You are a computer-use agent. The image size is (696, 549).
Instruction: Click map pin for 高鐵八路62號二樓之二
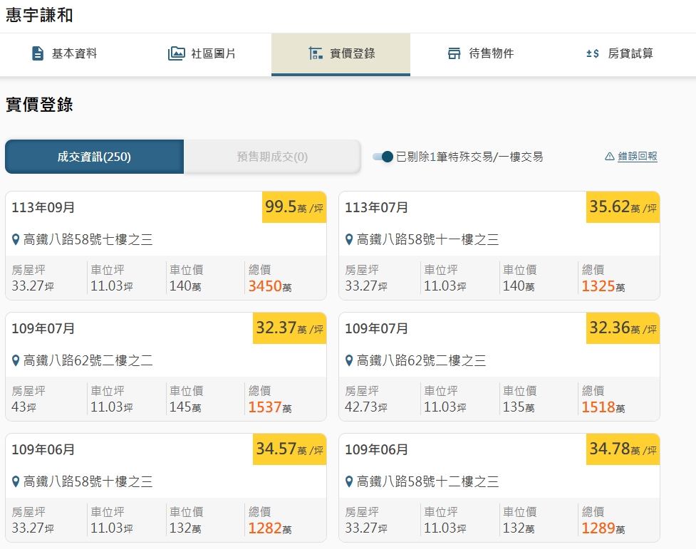16,360
